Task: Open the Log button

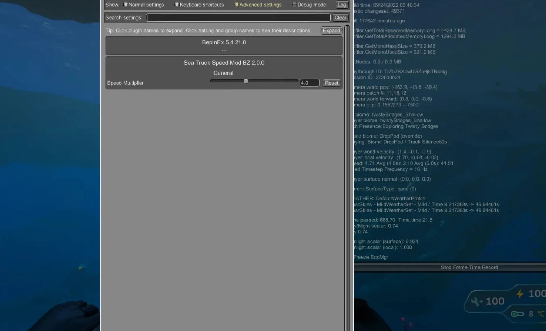Action: pyautogui.click(x=342, y=5)
